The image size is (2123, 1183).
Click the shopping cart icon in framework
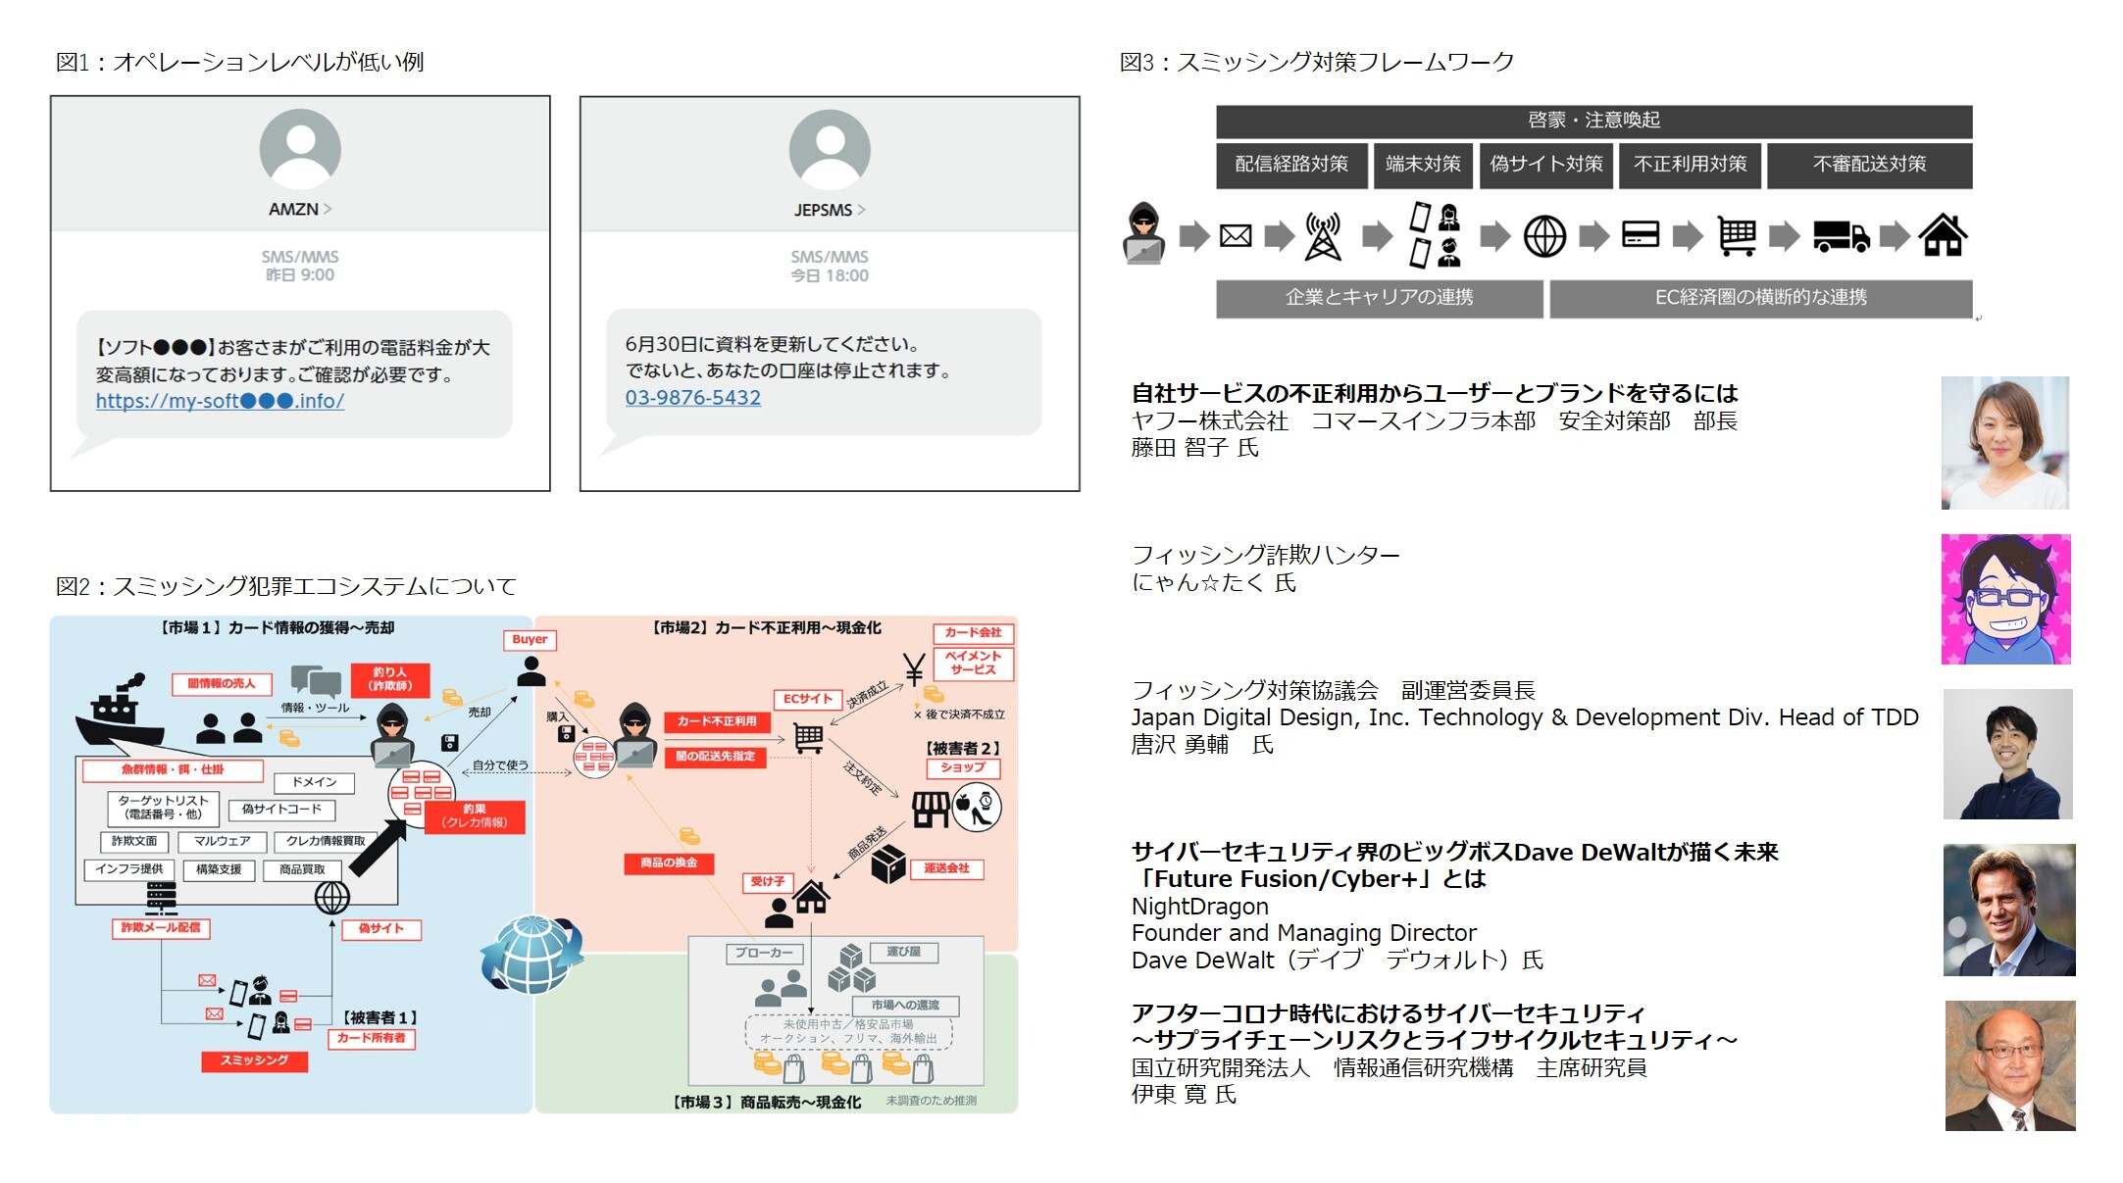pyautogui.click(x=1737, y=236)
